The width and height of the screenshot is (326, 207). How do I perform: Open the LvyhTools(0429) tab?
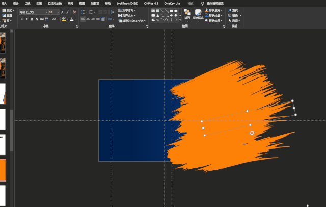point(127,4)
